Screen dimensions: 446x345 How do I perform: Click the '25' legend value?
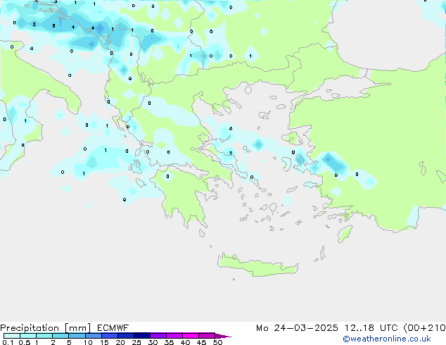(136, 342)
